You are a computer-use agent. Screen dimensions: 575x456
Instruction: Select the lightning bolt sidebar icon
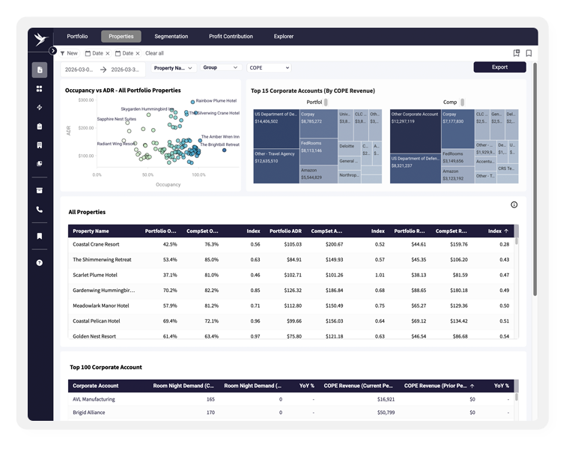[x=39, y=108]
